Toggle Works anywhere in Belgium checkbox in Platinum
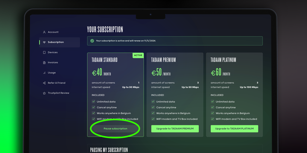Image resolution: width=307 pixels, height=153 pixels. point(213,113)
